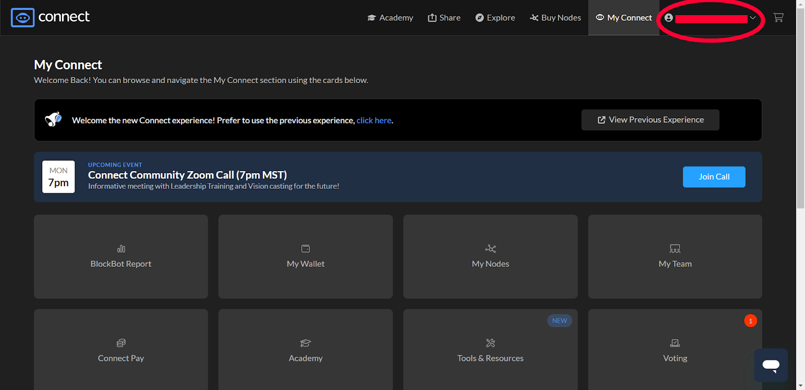The image size is (805, 390).
Task: Click the Explore compass icon in navbar
Action: coord(479,18)
